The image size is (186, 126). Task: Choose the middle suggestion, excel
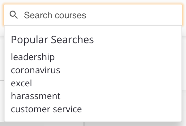pyautogui.click(x=21, y=83)
